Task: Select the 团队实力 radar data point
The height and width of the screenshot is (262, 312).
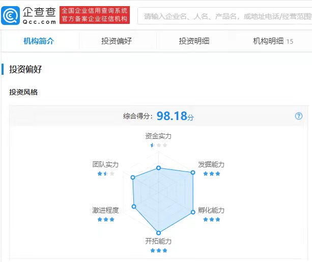Action: point(133,177)
